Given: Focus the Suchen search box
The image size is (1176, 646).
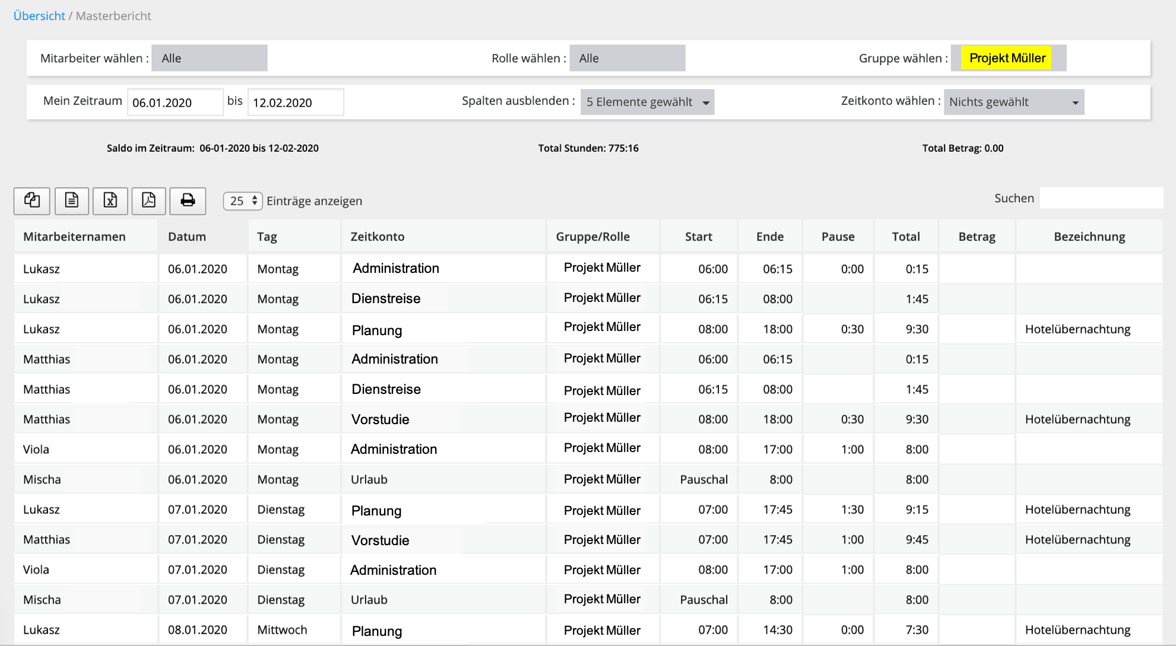Looking at the screenshot, I should click(1101, 198).
